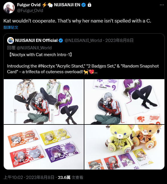Click the sheep emoji in display name
The height and width of the screenshot is (184, 167).
pyautogui.click(x=50, y=5)
